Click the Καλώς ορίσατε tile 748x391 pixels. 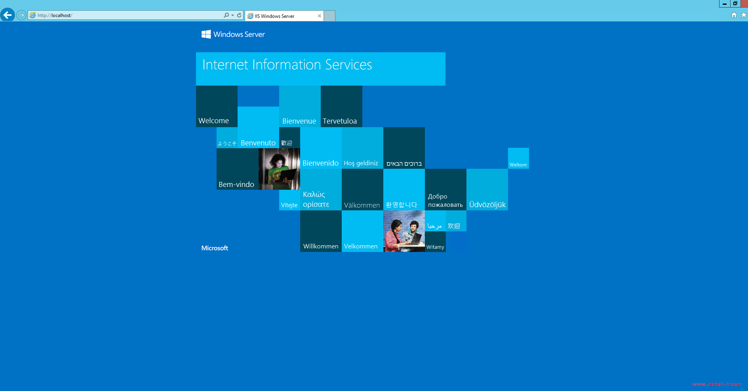[321, 189]
